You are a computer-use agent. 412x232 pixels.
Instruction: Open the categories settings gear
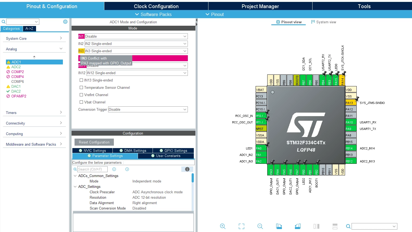[65, 22]
